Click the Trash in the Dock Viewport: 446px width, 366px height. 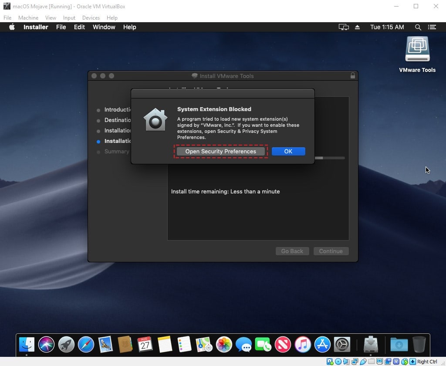(419, 344)
